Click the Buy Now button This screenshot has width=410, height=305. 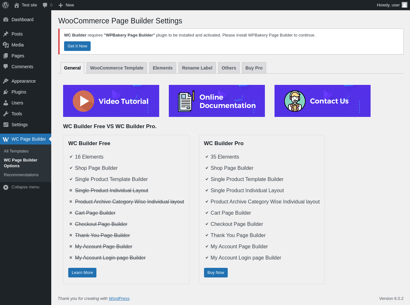(x=216, y=273)
